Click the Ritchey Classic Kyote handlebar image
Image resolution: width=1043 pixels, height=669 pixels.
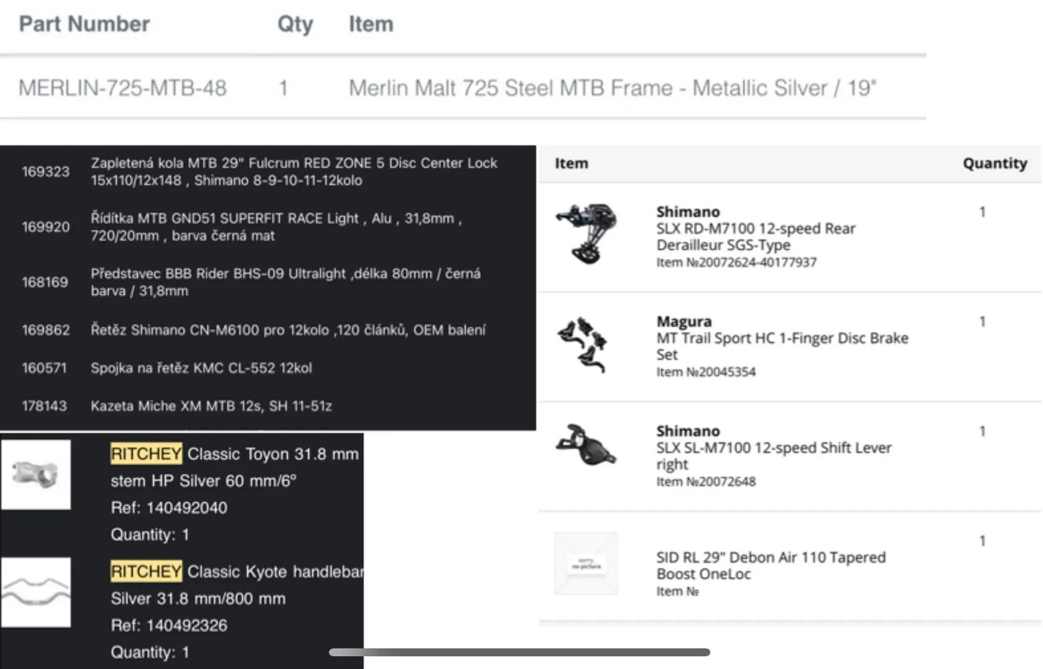pyautogui.click(x=36, y=592)
